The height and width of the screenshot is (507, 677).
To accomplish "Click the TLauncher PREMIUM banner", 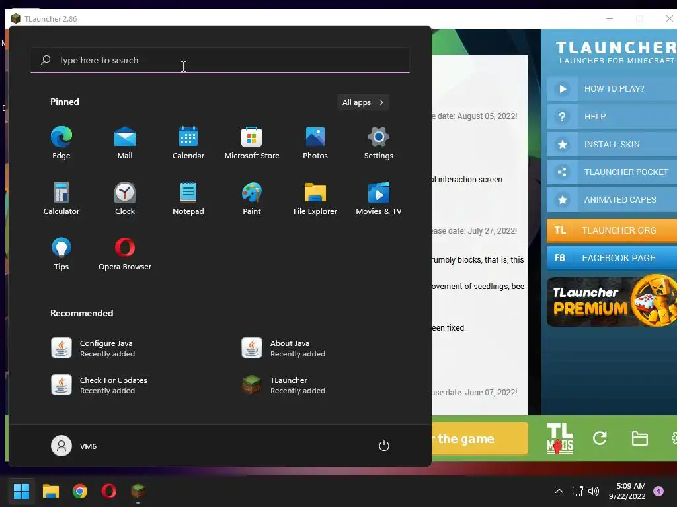I will [x=612, y=301].
